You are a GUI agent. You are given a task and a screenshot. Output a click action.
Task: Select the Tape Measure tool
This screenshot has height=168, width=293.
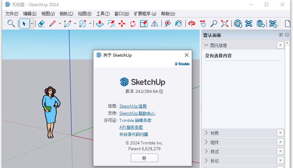(168, 24)
